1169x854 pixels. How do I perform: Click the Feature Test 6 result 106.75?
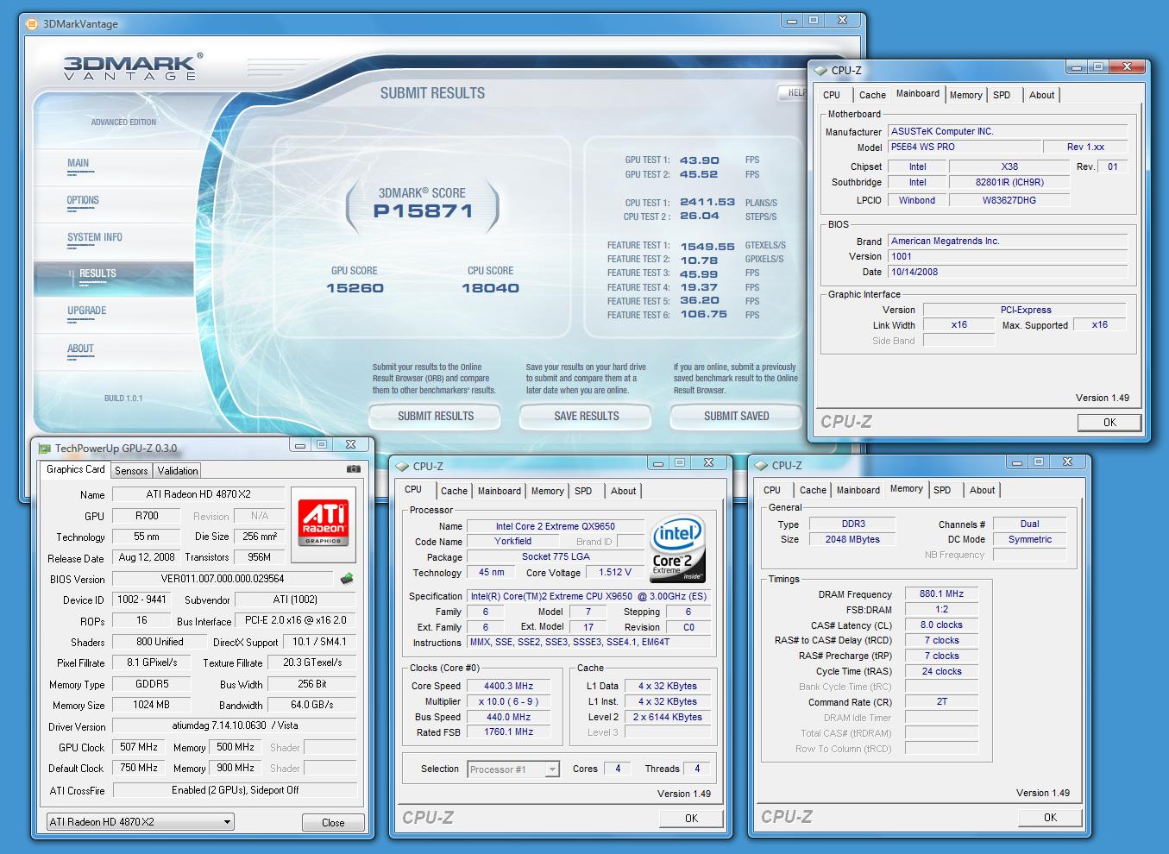click(703, 315)
